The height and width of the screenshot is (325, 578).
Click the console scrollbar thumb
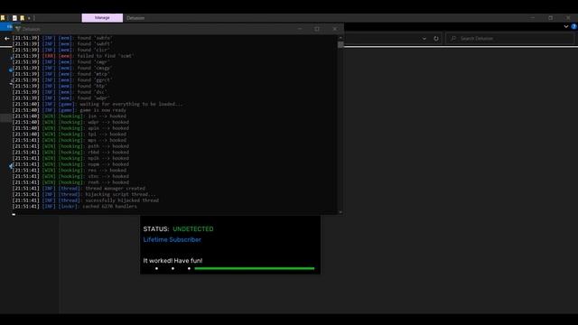coord(340,44)
